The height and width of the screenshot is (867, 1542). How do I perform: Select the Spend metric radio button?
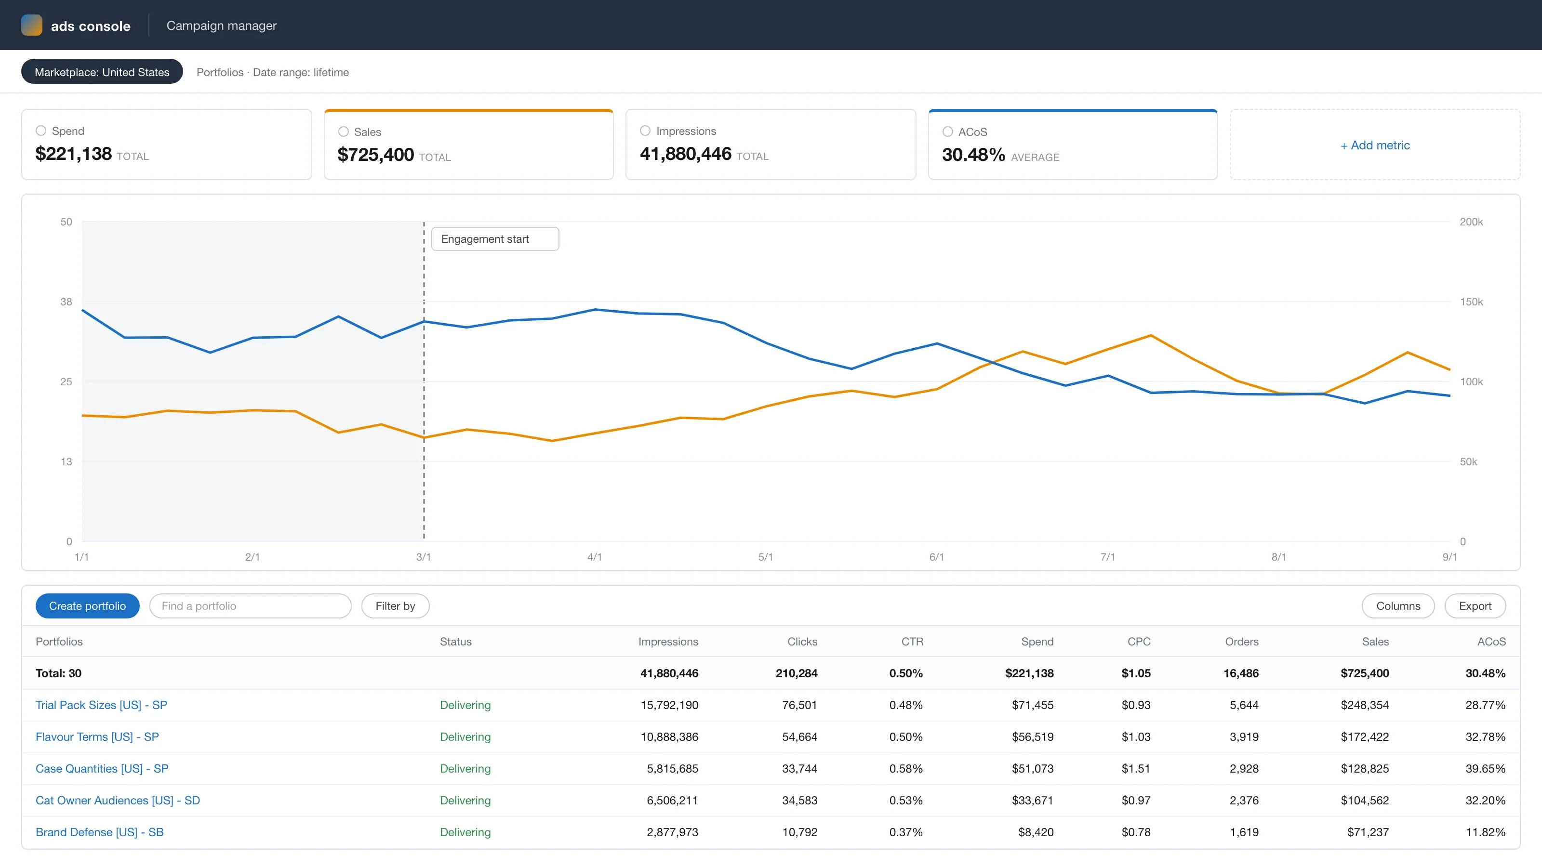coord(40,131)
